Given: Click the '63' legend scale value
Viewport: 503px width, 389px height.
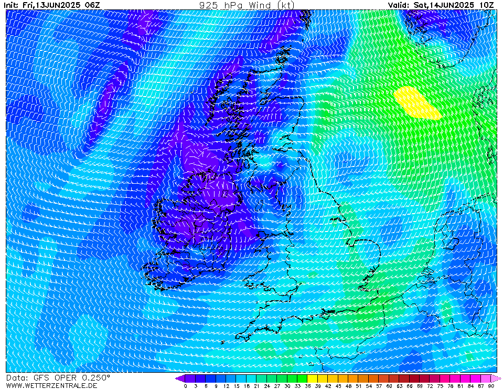Looking at the screenshot, I should [x=399, y=386].
